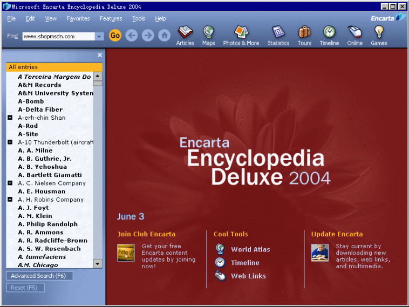
Task: Open the Features menu
Action: point(111,18)
